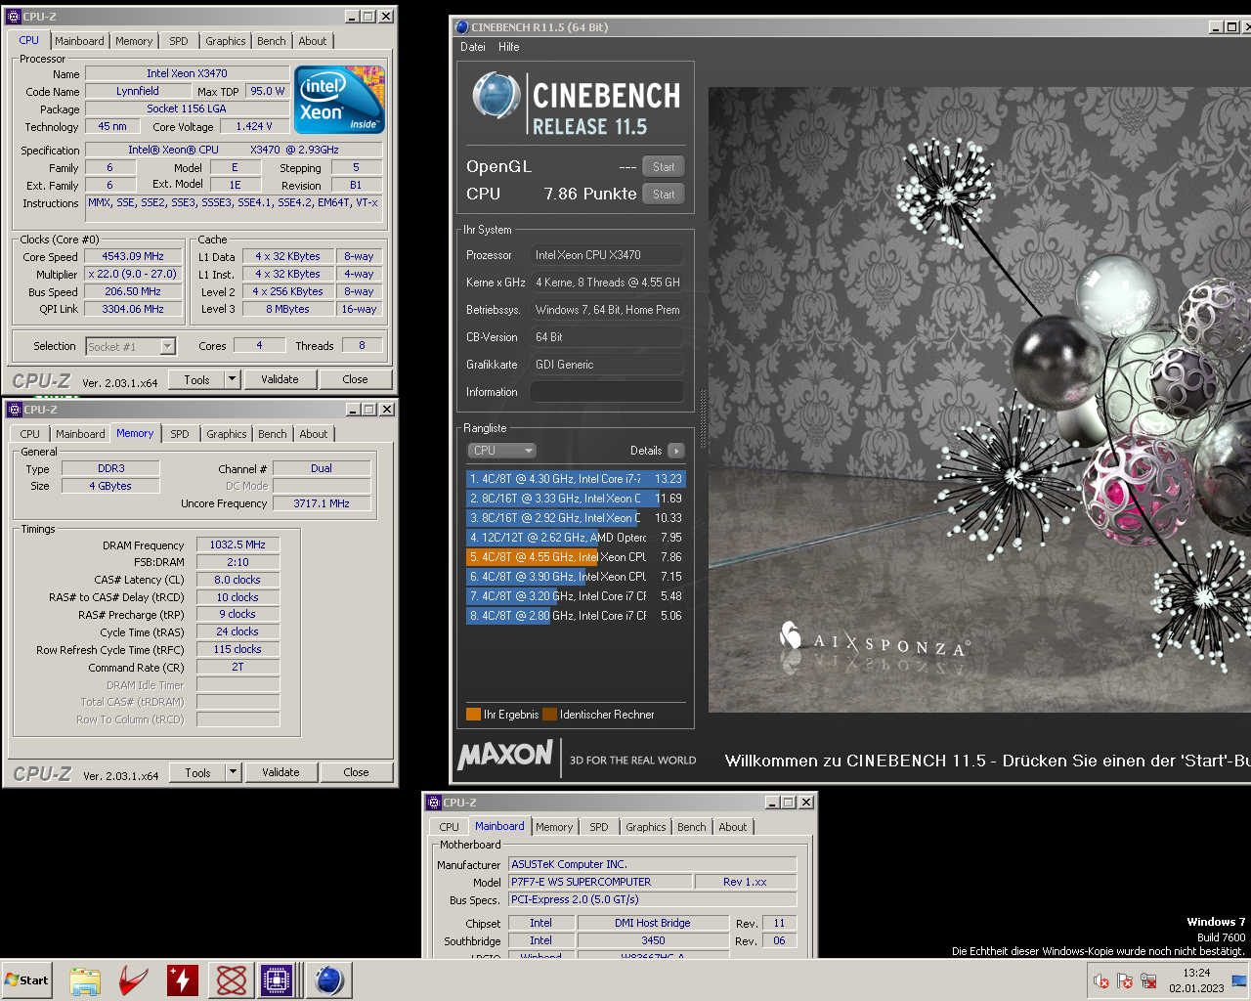
Task: Open the red atom-shaped taskbar icon
Action: pyautogui.click(x=231, y=980)
